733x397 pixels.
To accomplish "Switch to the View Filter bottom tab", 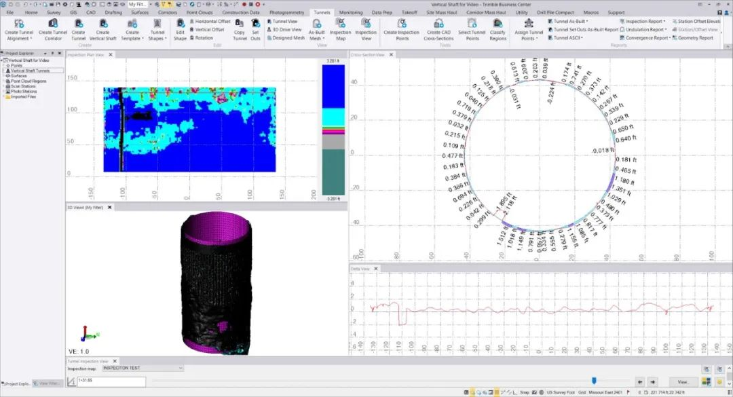I will (48, 383).
